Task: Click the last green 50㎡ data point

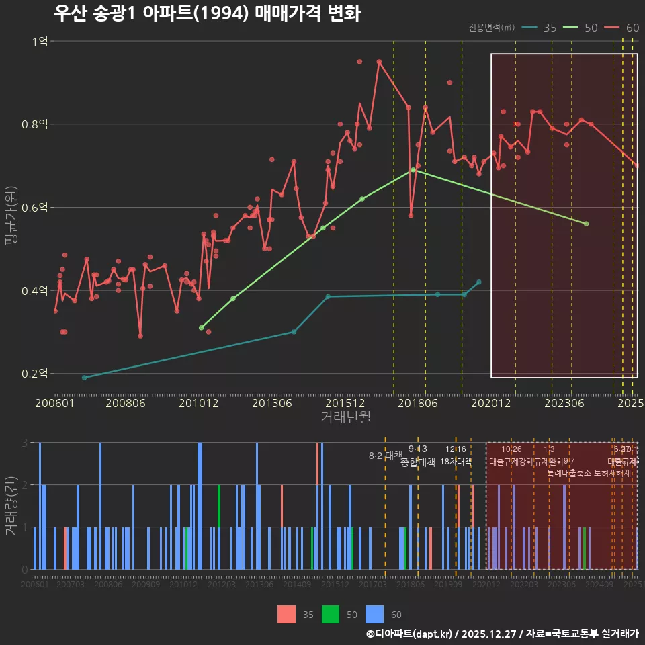Action: 586,222
